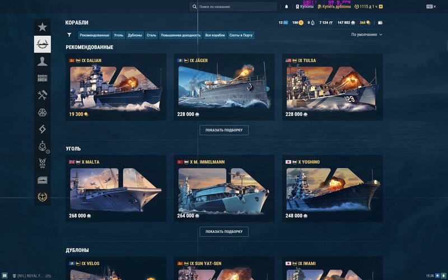Open the ship card category in sidebar

pos(43,180)
